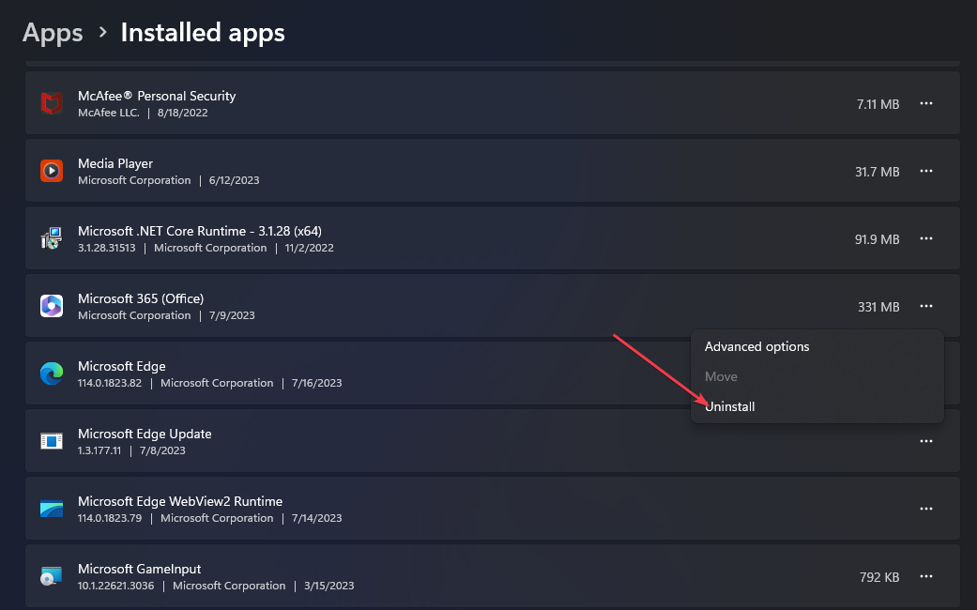This screenshot has height=610, width=977.
Task: Click the 3.1.28.31513 version details line
Action: [206, 248]
